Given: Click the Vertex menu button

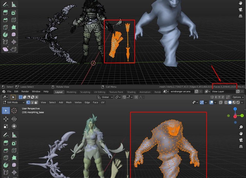Looking at the screenshot, I should point(78,102).
